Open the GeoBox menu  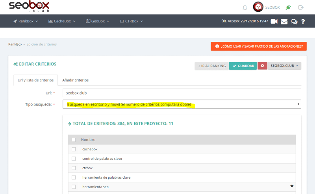coord(97,21)
